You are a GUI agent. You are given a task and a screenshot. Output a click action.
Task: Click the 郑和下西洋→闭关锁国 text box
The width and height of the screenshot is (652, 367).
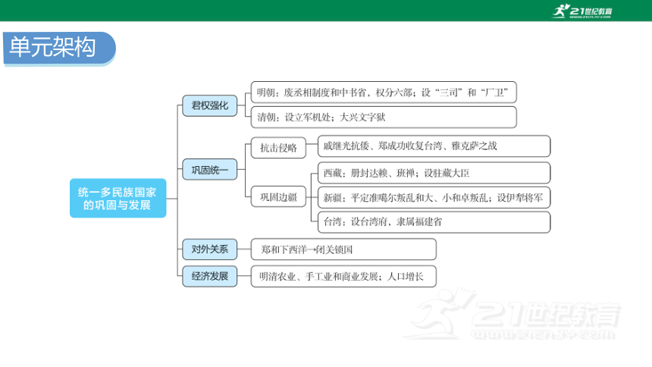pyautogui.click(x=343, y=249)
